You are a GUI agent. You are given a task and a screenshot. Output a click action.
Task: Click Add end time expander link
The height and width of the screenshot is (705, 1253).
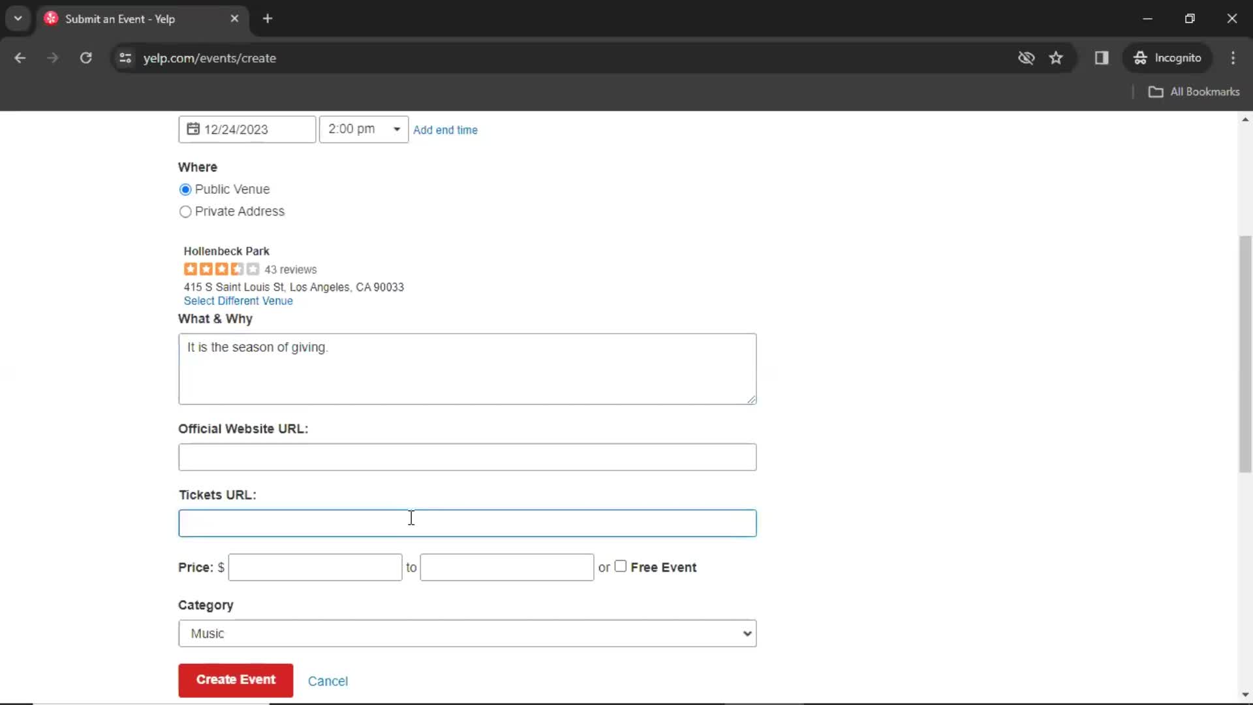tap(446, 129)
